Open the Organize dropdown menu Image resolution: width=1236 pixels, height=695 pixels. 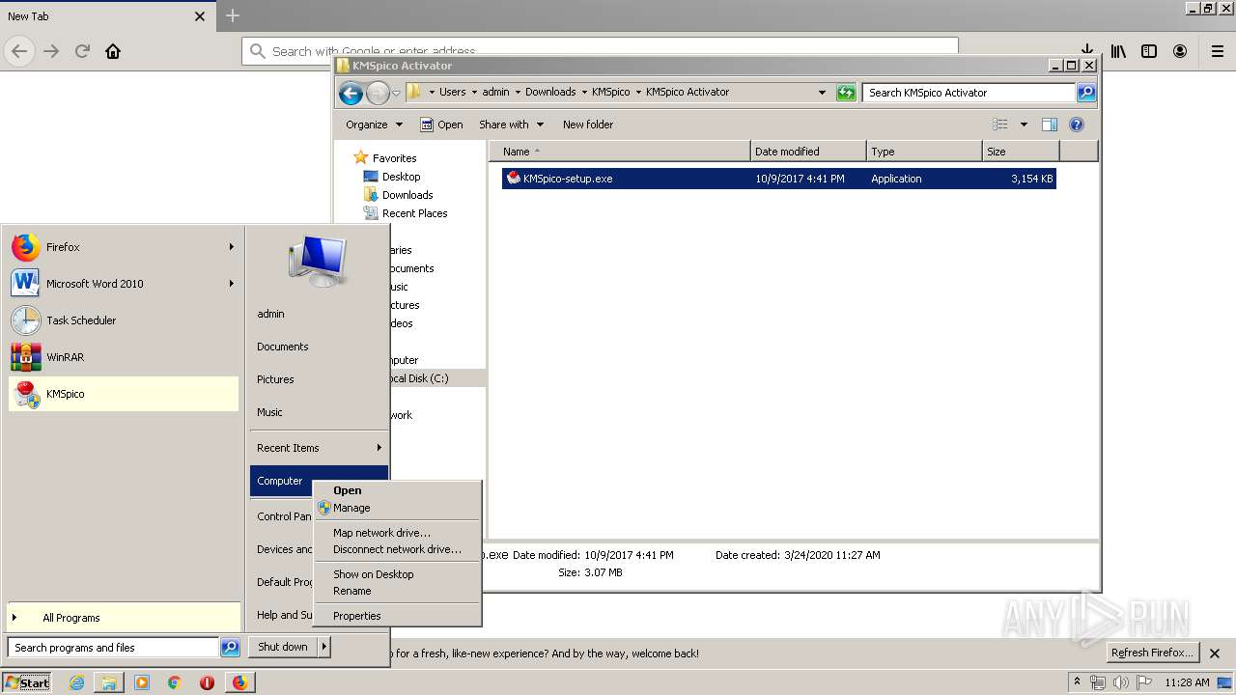coord(374,125)
